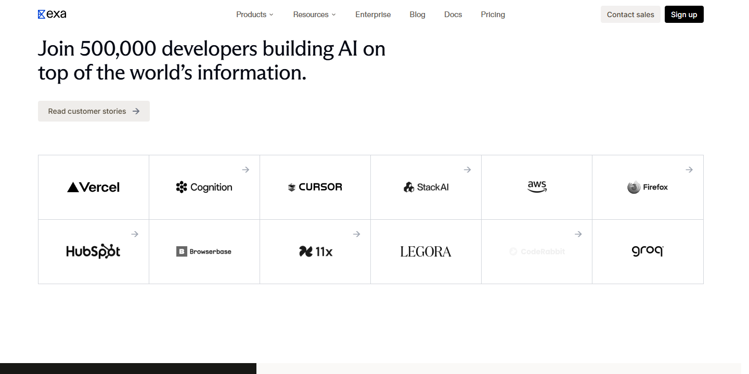The width and height of the screenshot is (749, 374).
Task: Click the Exa logo in header
Action: [x=52, y=15]
